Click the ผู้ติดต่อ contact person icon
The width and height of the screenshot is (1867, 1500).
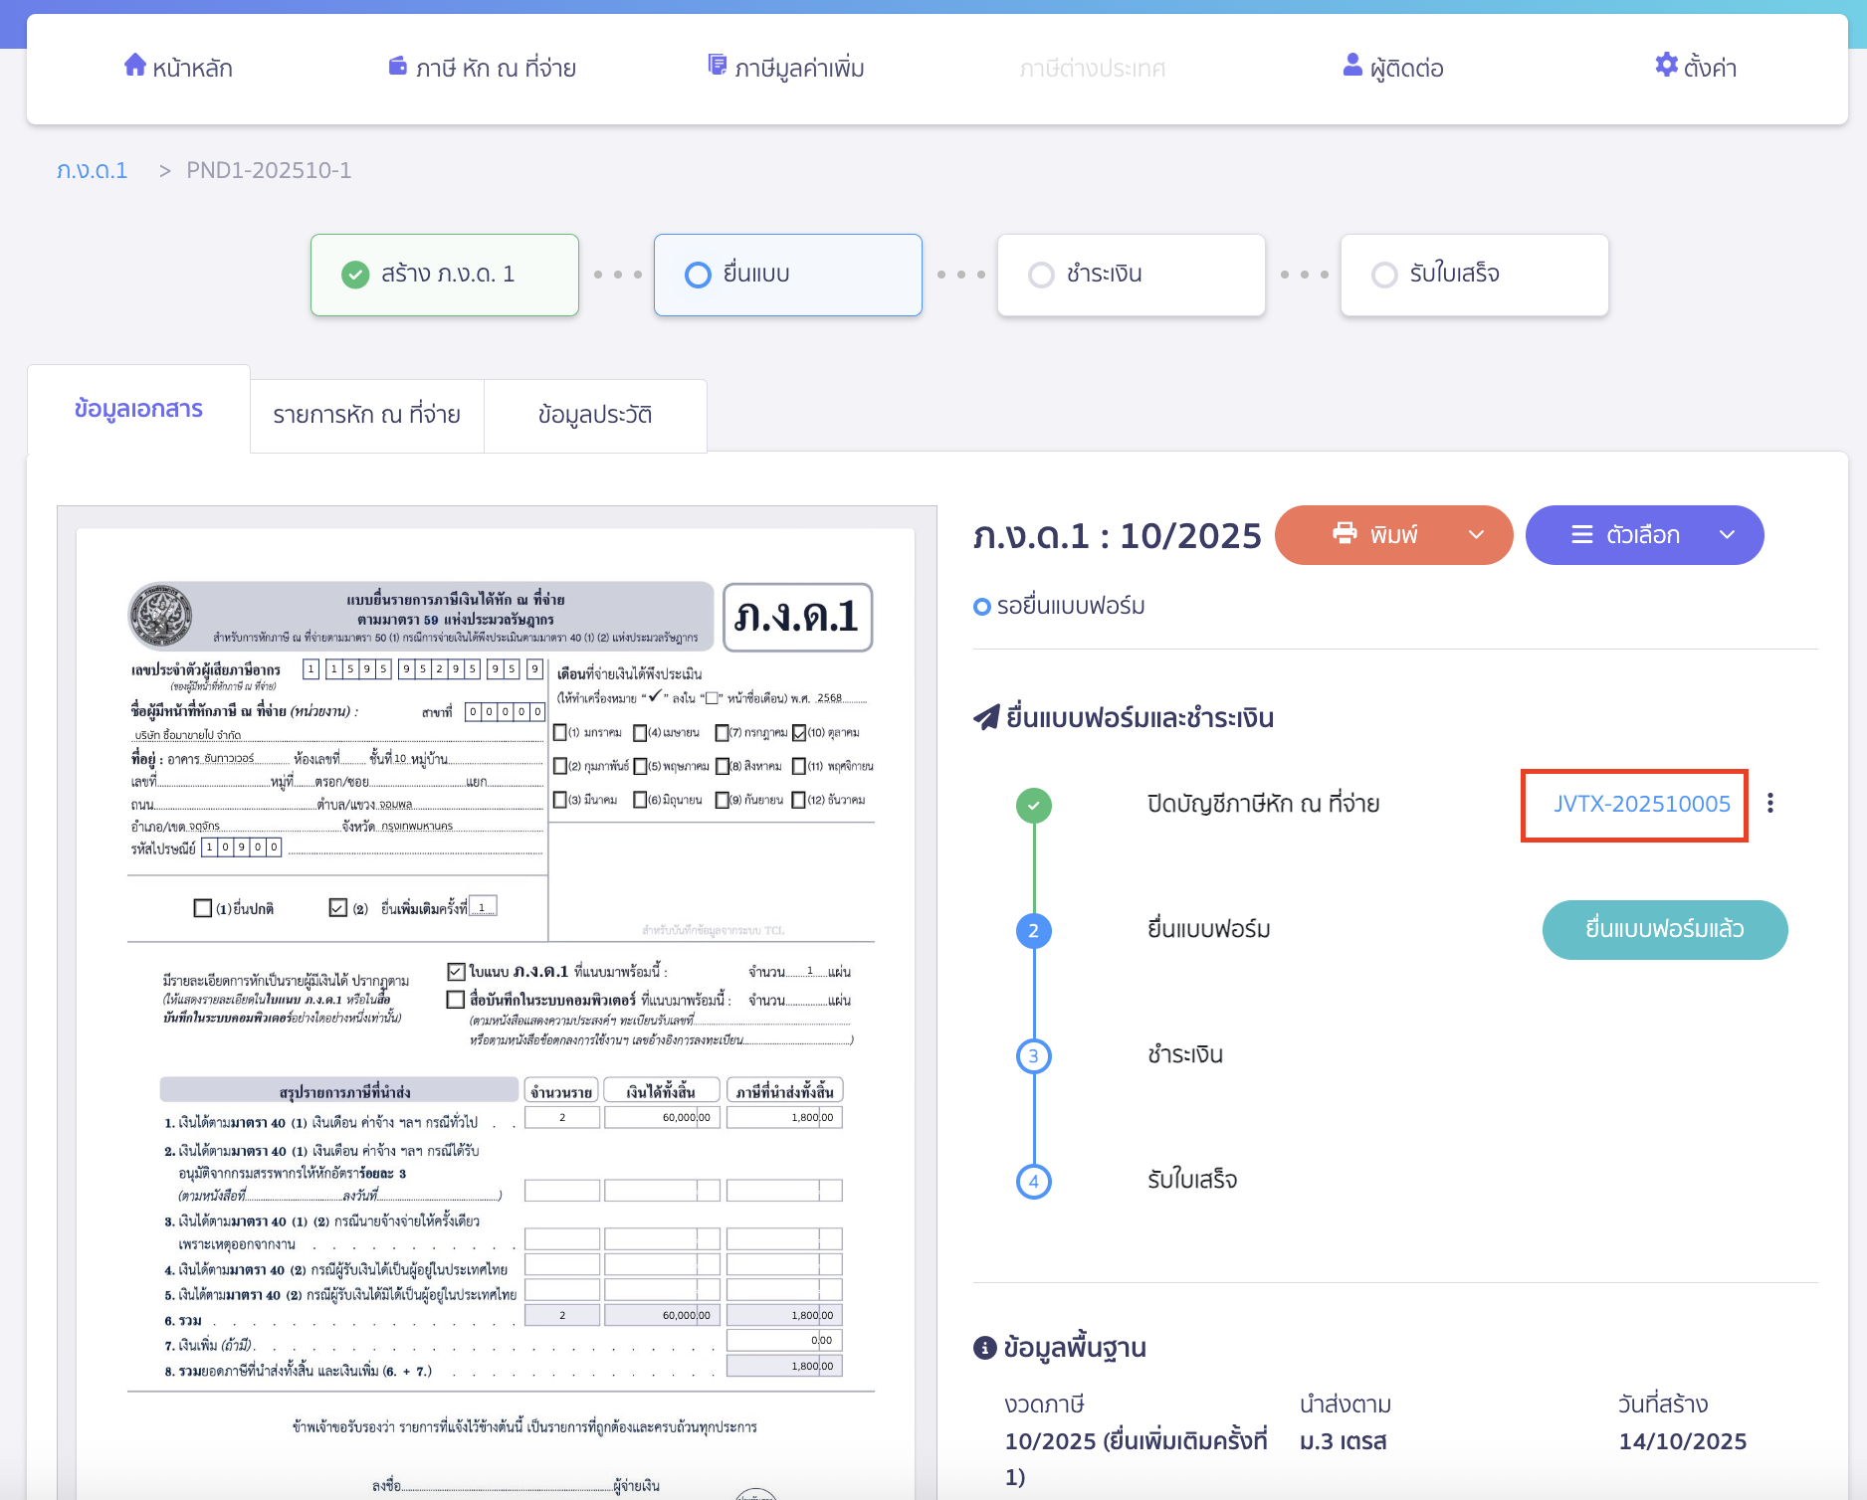point(1350,66)
